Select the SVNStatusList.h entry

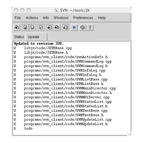[x=61, y=106]
